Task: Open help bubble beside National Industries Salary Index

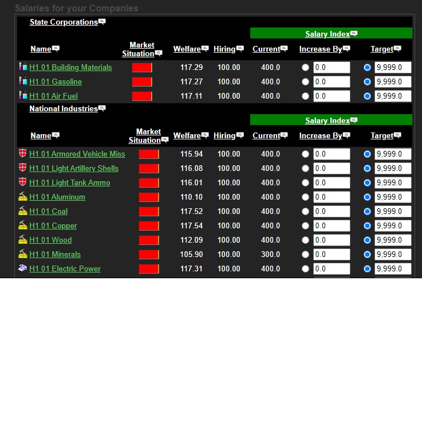Action: [x=354, y=120]
